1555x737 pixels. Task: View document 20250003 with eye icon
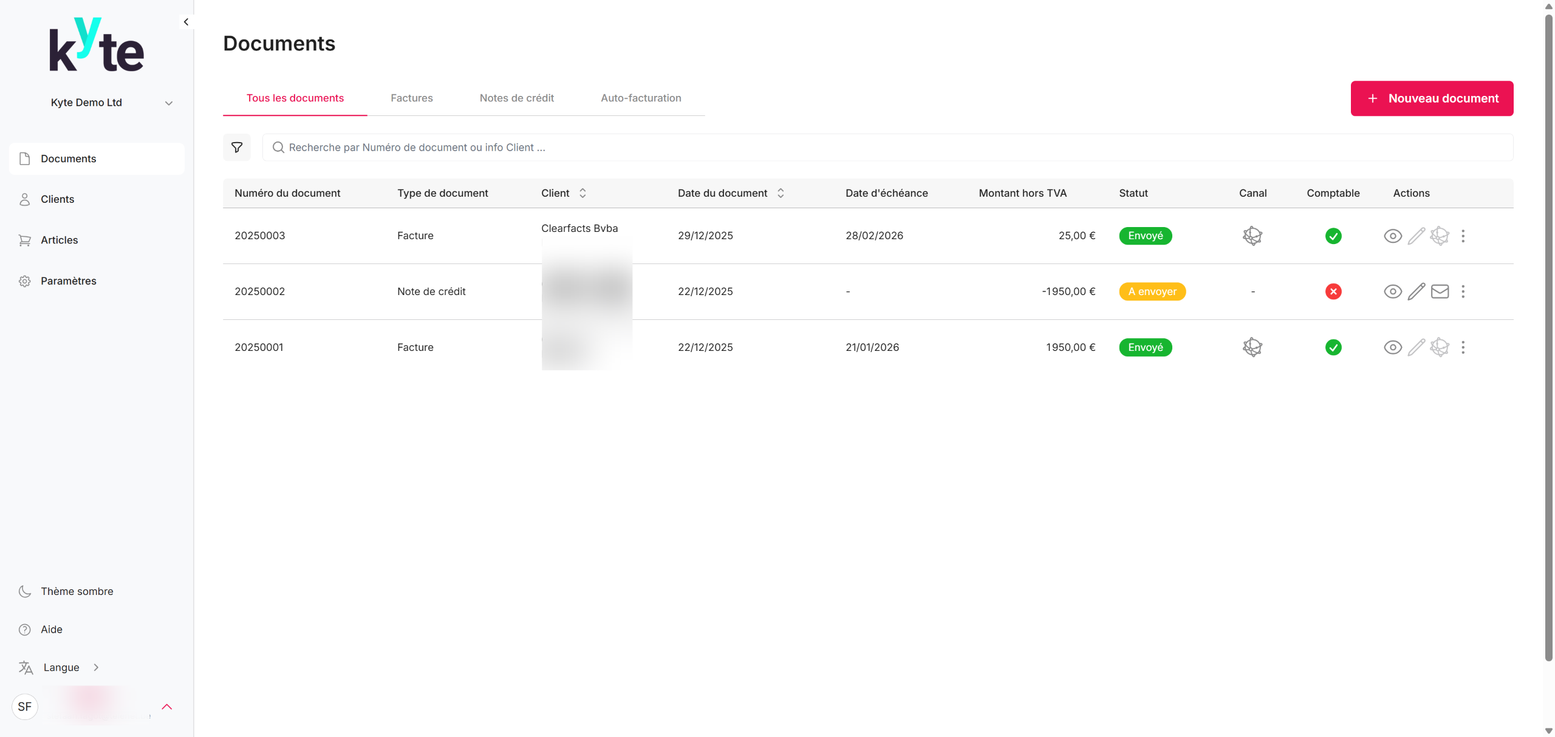[1392, 236]
